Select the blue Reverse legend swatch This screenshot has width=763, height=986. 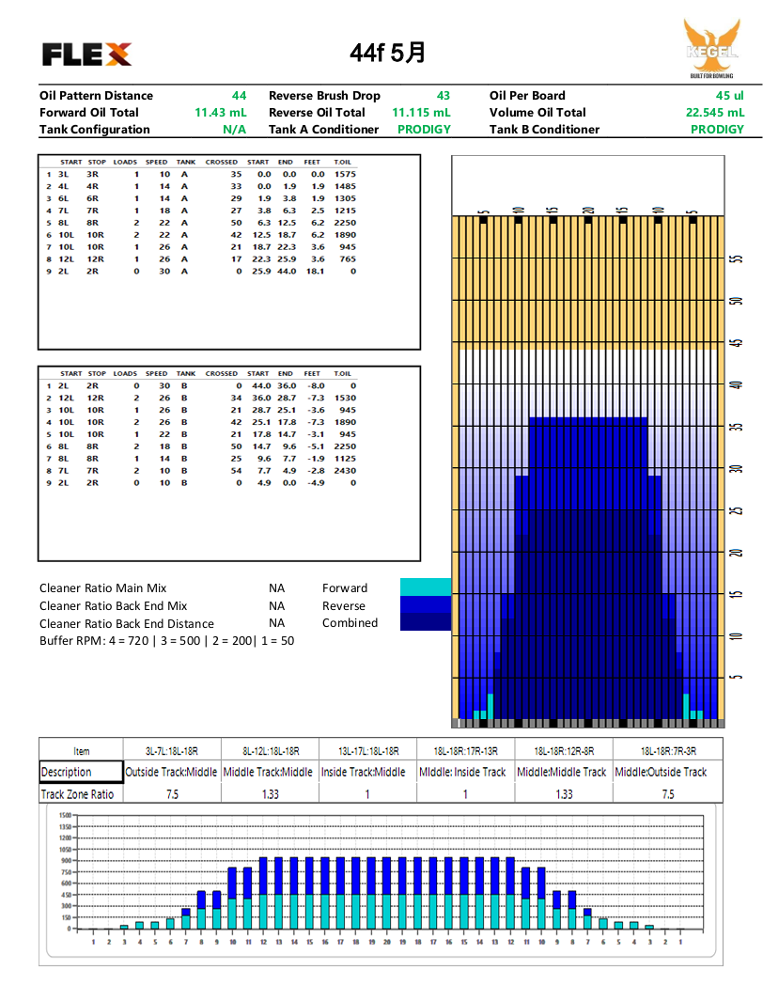pos(426,605)
